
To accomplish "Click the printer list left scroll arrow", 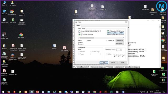I will (x=79, y=38).
